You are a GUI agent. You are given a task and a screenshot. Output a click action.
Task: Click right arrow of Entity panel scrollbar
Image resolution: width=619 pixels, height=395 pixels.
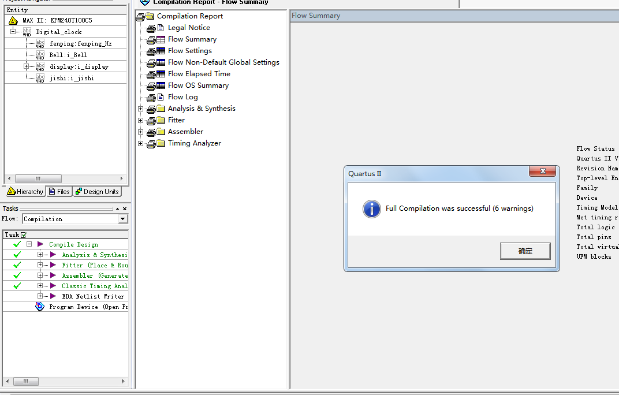click(x=122, y=178)
